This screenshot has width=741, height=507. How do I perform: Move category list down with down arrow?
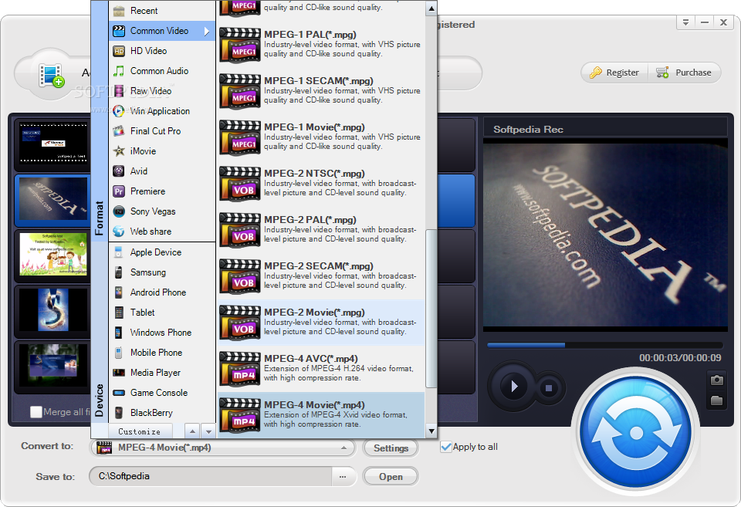coord(208,431)
